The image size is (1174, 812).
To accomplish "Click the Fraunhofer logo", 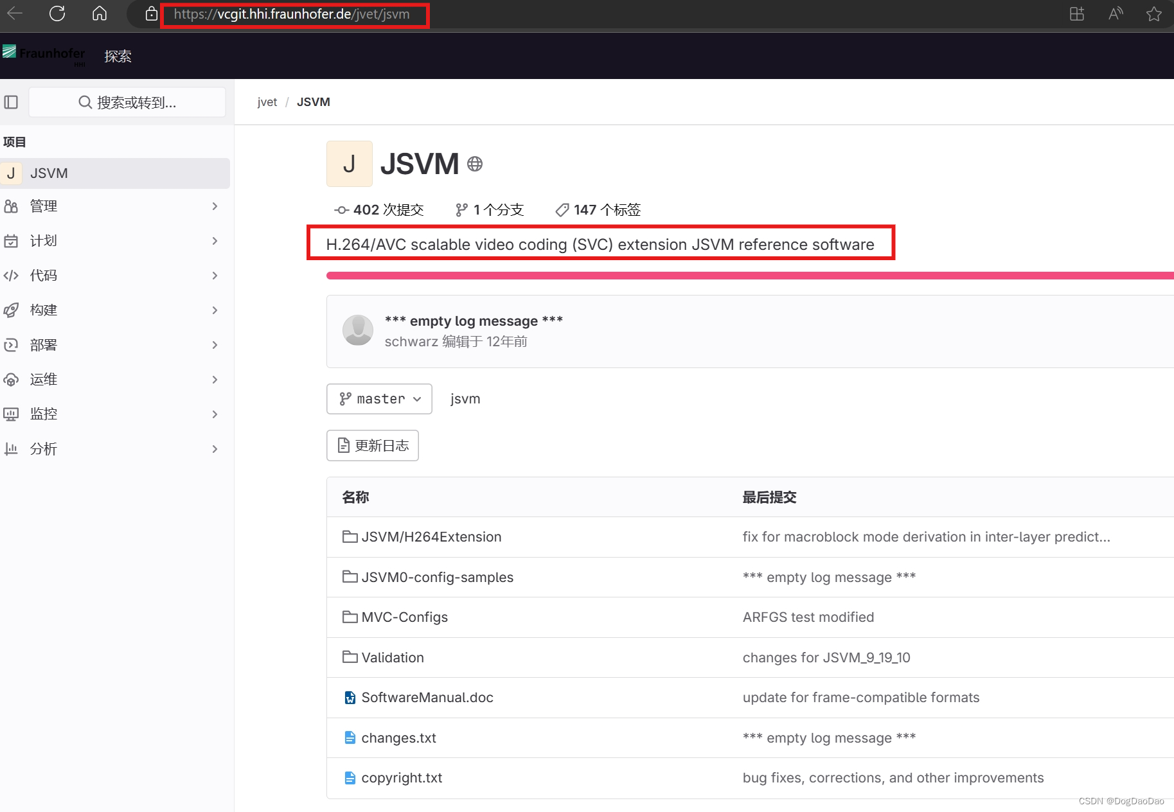I will click(44, 55).
